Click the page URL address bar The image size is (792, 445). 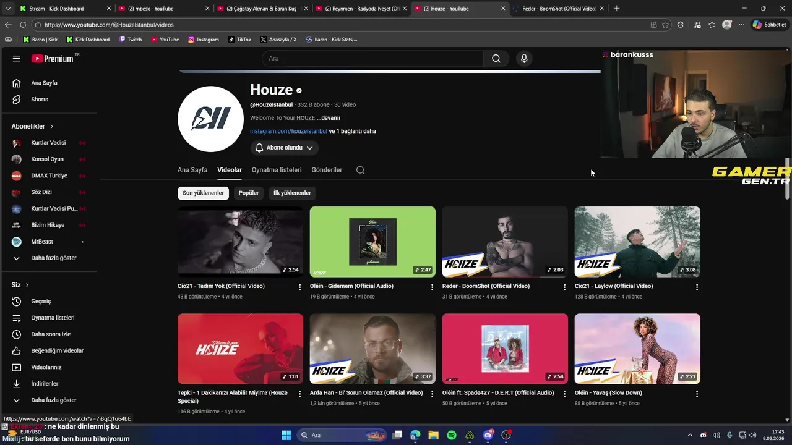pos(340,25)
